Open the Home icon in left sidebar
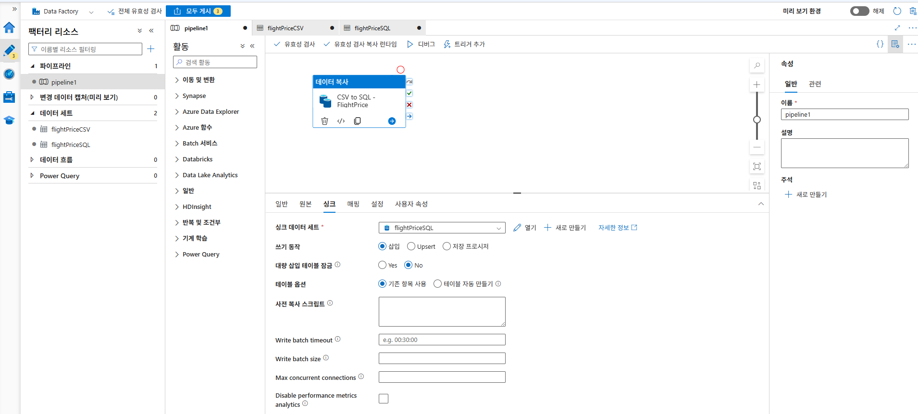Image resolution: width=918 pixels, height=414 pixels. [x=9, y=27]
